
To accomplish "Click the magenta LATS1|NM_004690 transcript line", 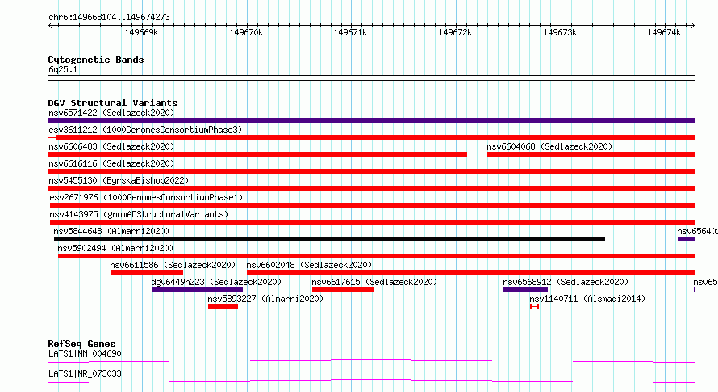I will [x=371, y=361].
